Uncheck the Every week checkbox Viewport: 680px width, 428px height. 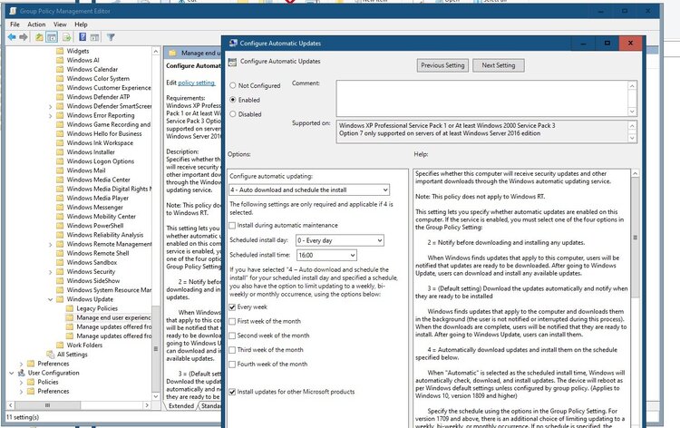[x=232, y=307]
